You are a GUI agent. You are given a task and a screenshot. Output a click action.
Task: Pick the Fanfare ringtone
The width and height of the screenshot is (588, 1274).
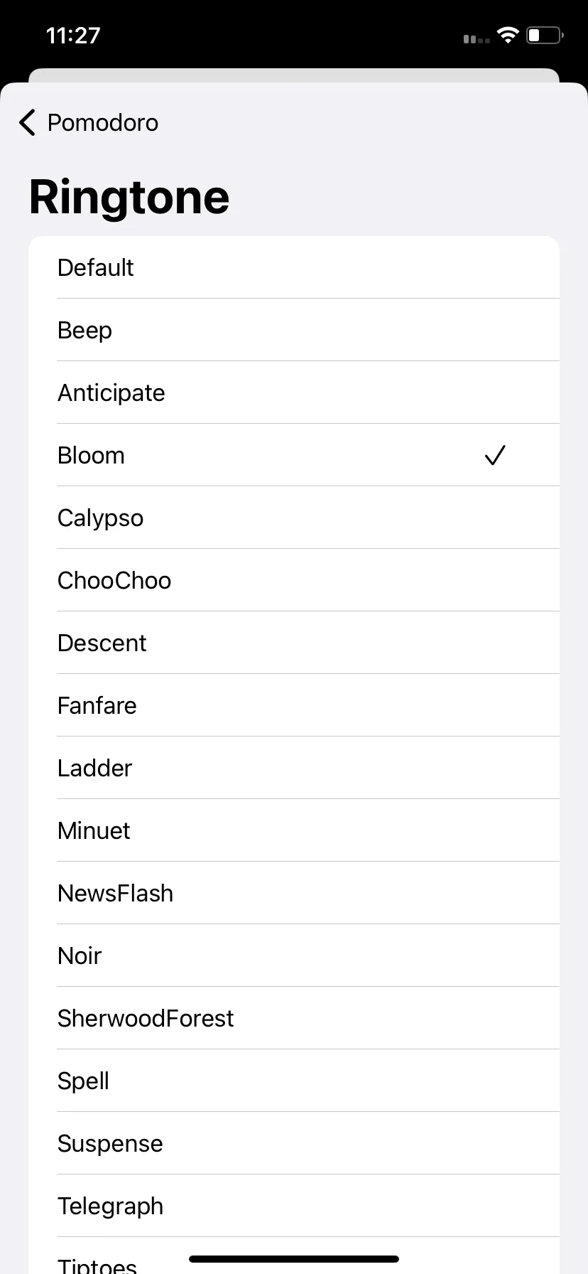tap(294, 705)
